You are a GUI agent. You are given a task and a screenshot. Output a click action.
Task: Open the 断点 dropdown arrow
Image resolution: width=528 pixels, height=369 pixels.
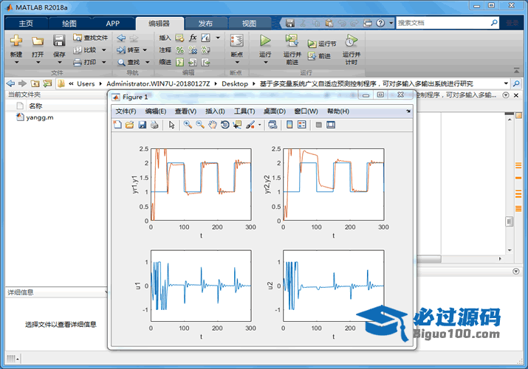tap(237, 62)
